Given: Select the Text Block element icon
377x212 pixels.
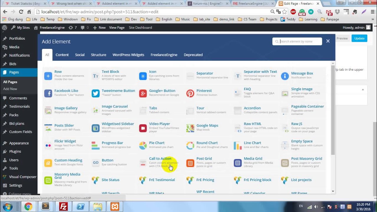Looking at the screenshot, I should tap(95, 76).
